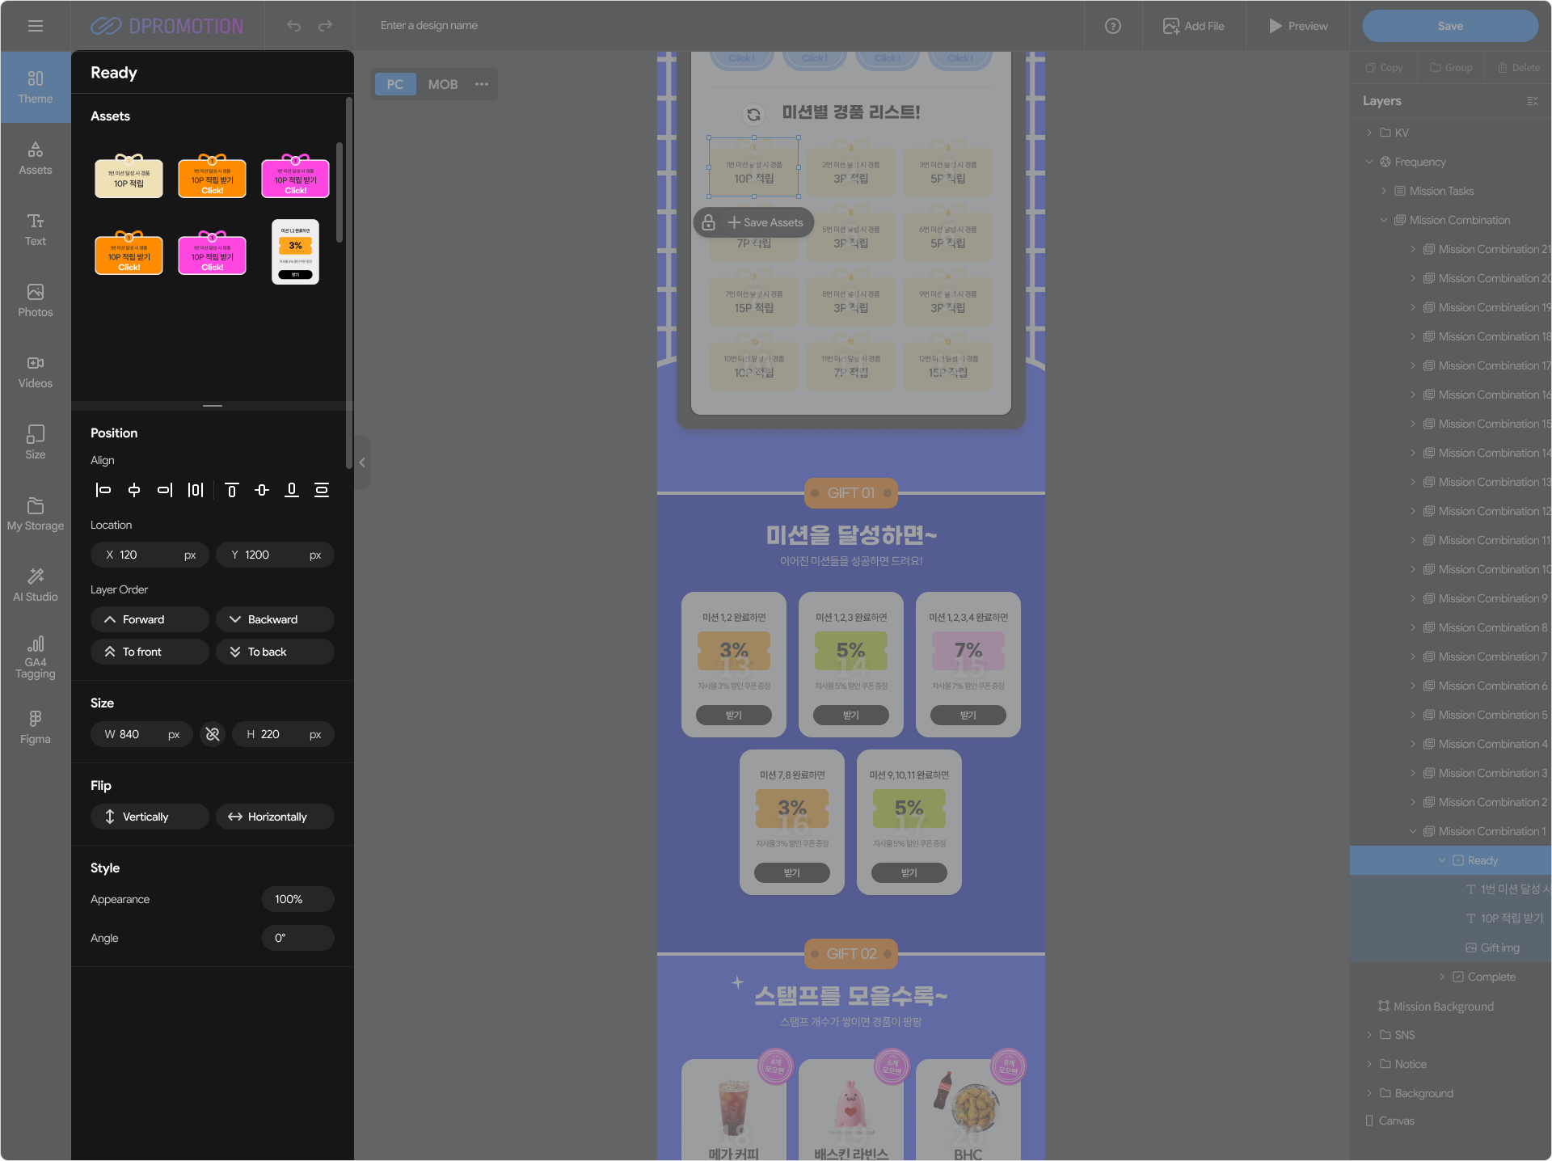This screenshot has width=1552, height=1161.
Task: Switch canvas to PC view
Action: (x=395, y=84)
